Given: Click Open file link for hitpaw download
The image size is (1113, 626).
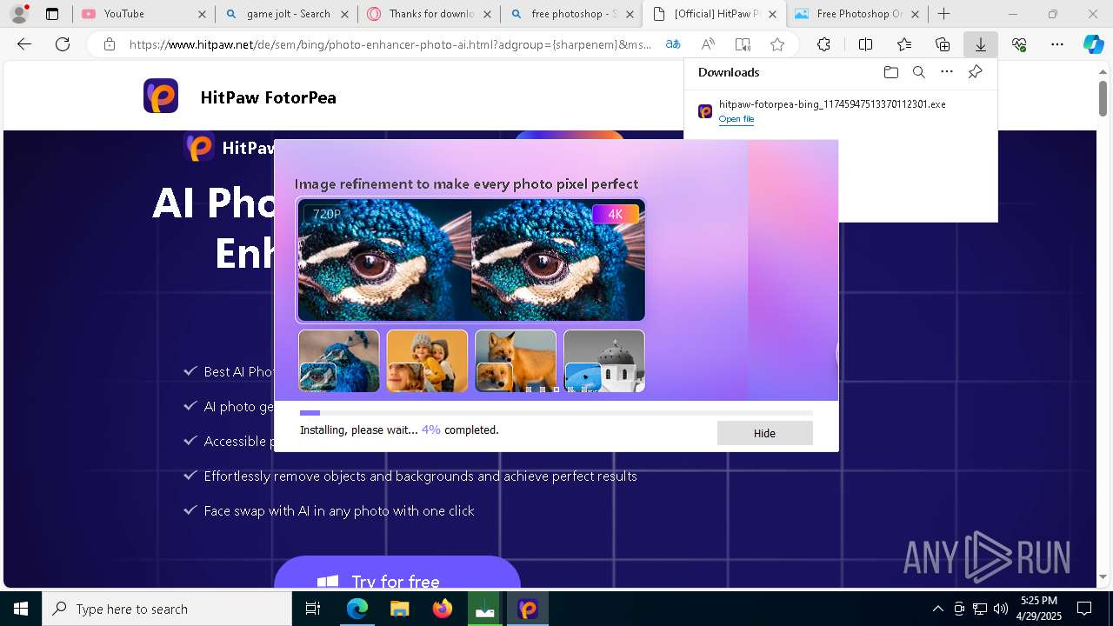Looking at the screenshot, I should [x=736, y=119].
